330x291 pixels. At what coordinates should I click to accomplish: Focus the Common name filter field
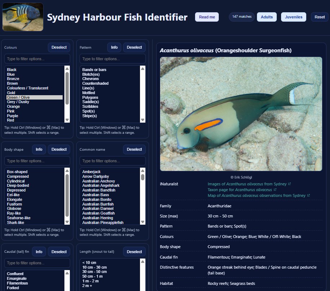pyautogui.click(x=112, y=161)
